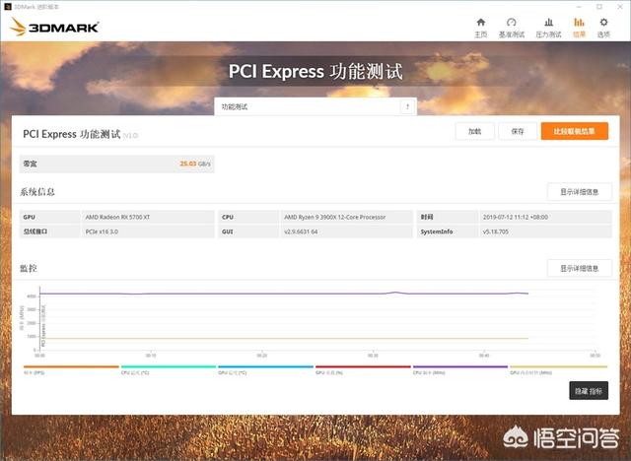Click the 3DMARK logo
Viewport: 631px width, 461px height.
54,27
